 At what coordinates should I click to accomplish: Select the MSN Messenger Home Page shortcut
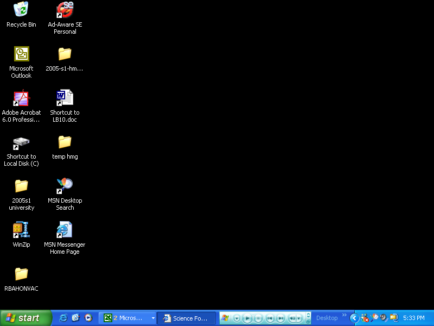click(x=65, y=230)
